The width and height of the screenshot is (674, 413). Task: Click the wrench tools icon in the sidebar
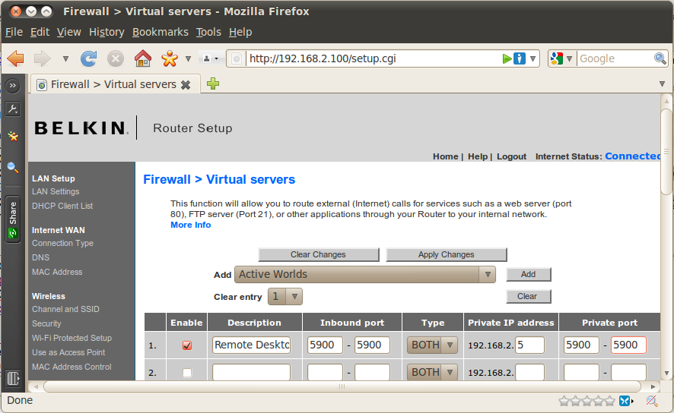13,109
